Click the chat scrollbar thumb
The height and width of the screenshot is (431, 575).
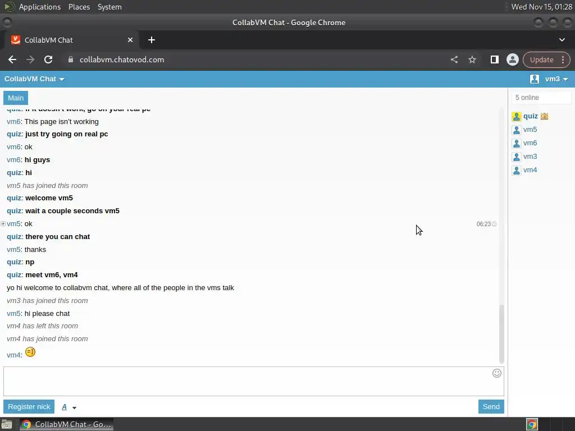click(x=501, y=333)
